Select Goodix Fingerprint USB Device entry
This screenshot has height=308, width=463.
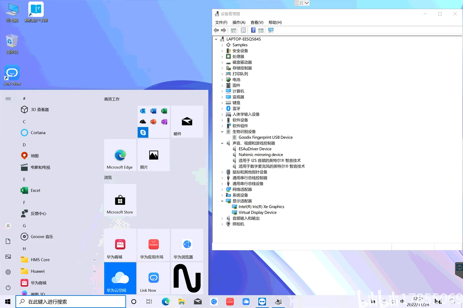(265, 137)
